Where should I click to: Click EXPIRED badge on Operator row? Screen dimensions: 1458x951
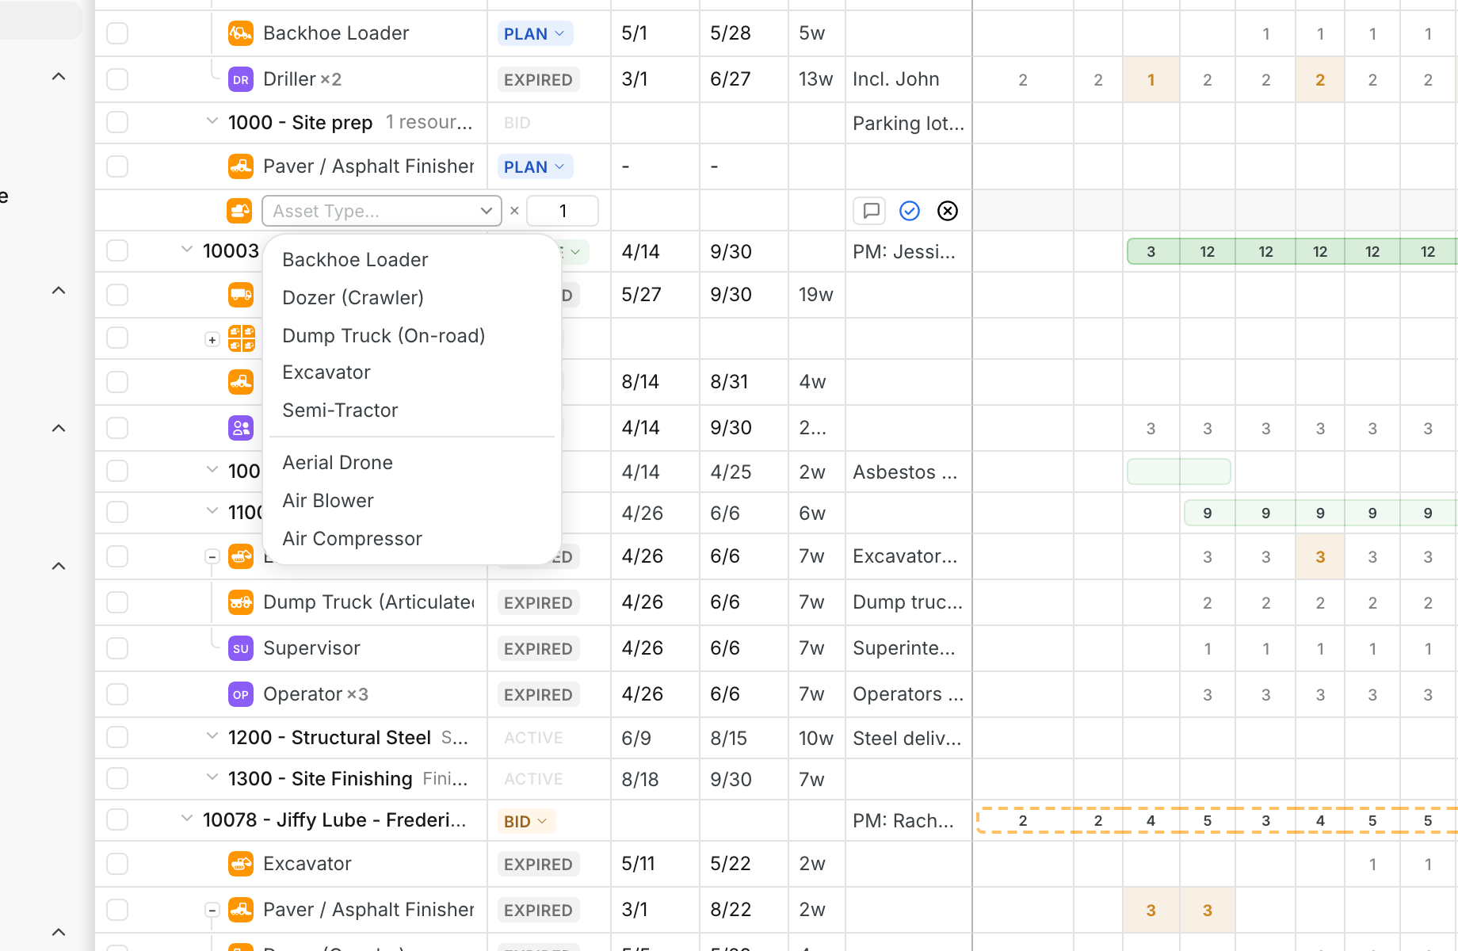(538, 694)
